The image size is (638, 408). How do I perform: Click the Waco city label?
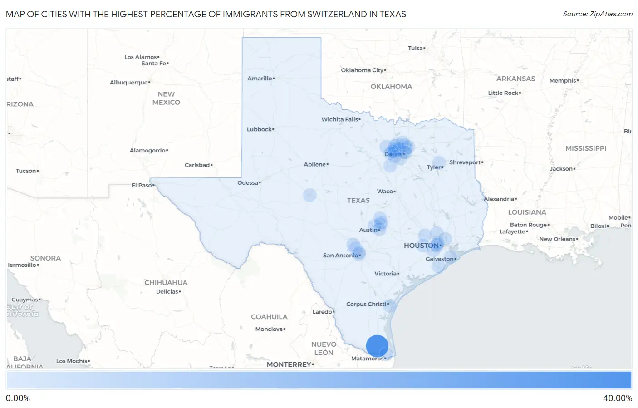tap(385, 192)
